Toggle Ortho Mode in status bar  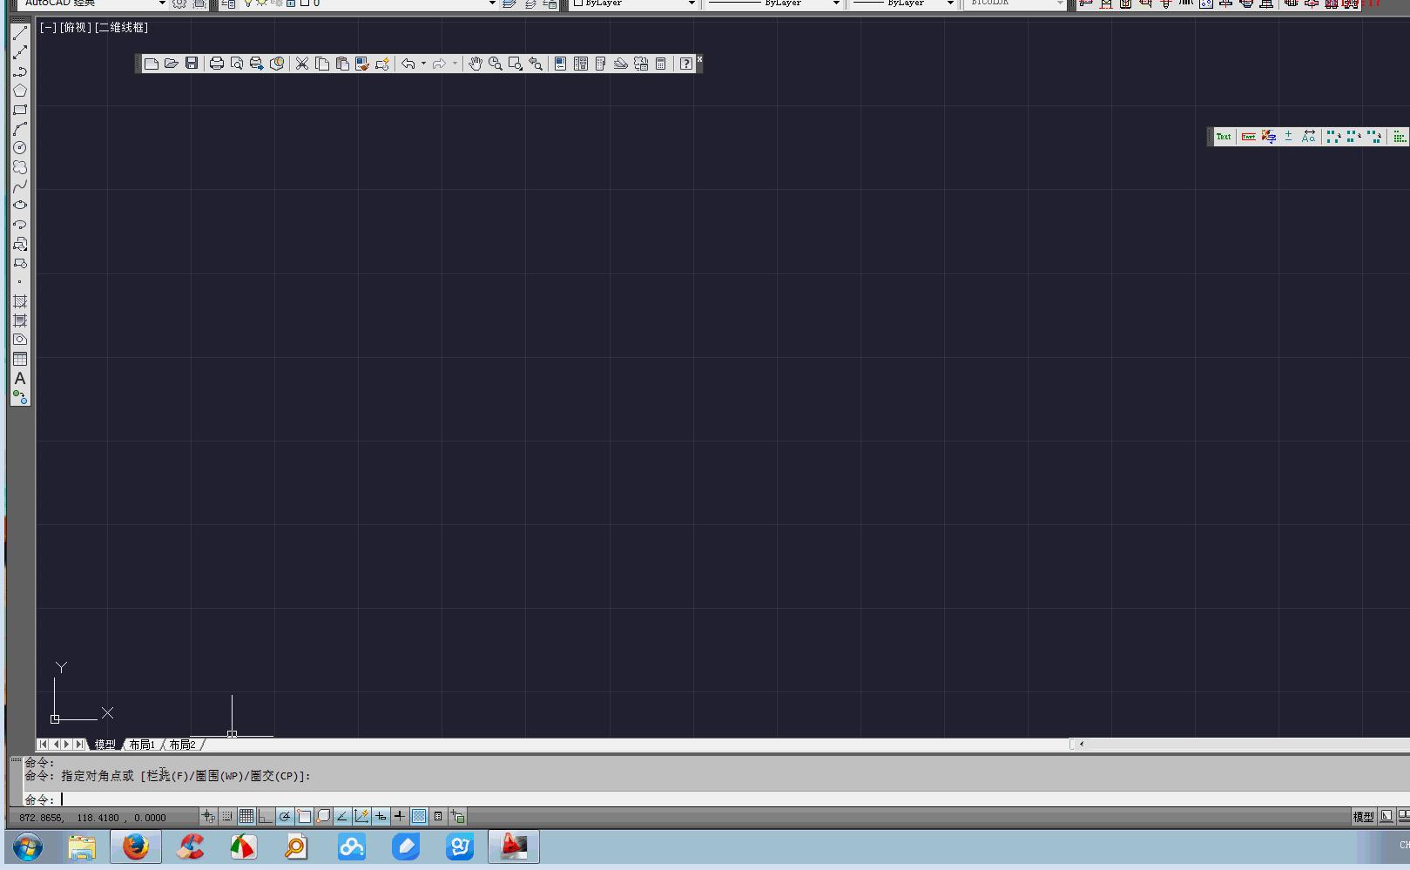[266, 817]
